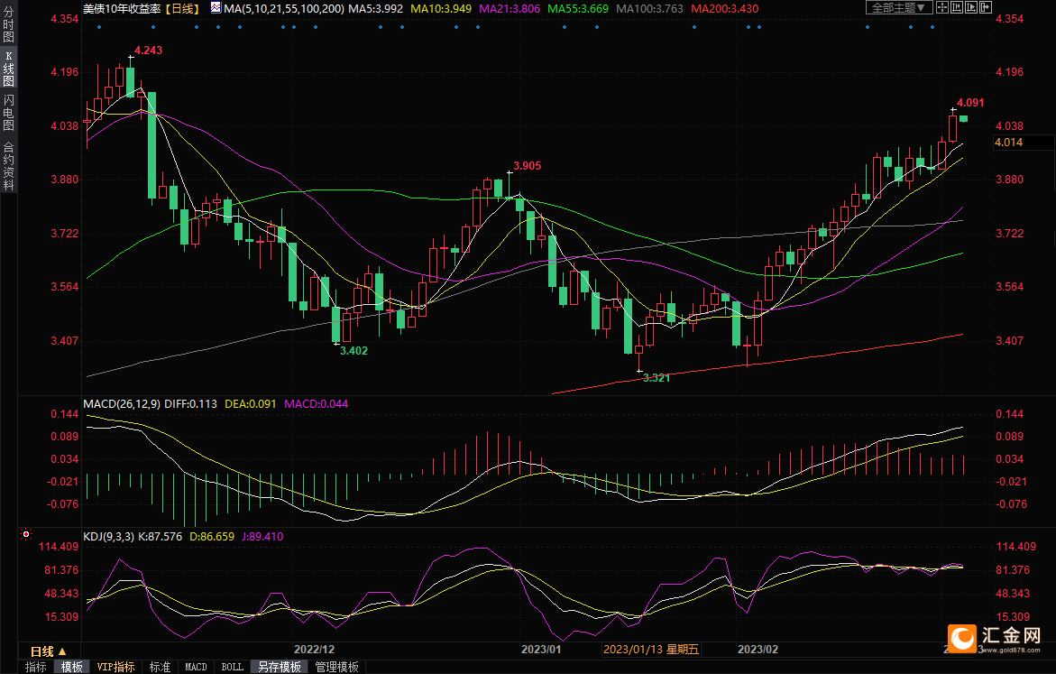Click the compress chart range icon
Image resolution: width=1056 pixels, height=674 pixels.
click(956, 7)
